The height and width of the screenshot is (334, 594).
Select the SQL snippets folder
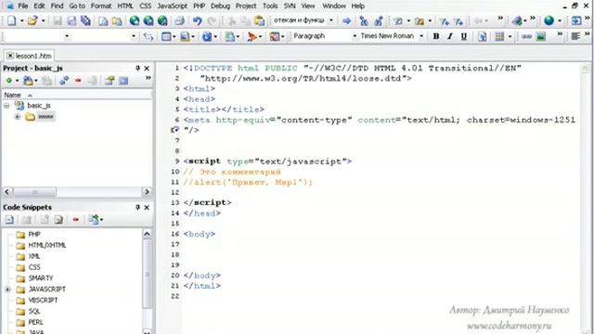[x=34, y=312]
